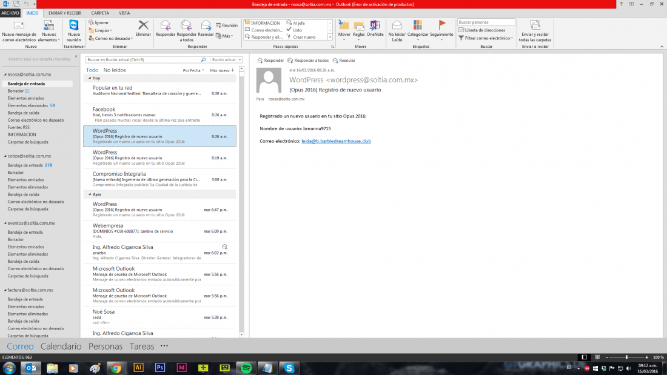
Task: Open the leida@b.barbiedreamhouse.club link
Action: tap(336, 141)
